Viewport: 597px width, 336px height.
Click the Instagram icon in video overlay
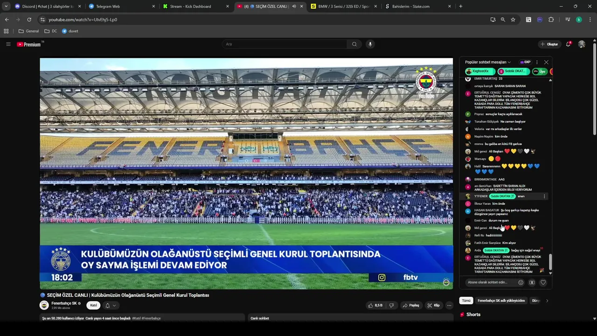pyautogui.click(x=382, y=277)
